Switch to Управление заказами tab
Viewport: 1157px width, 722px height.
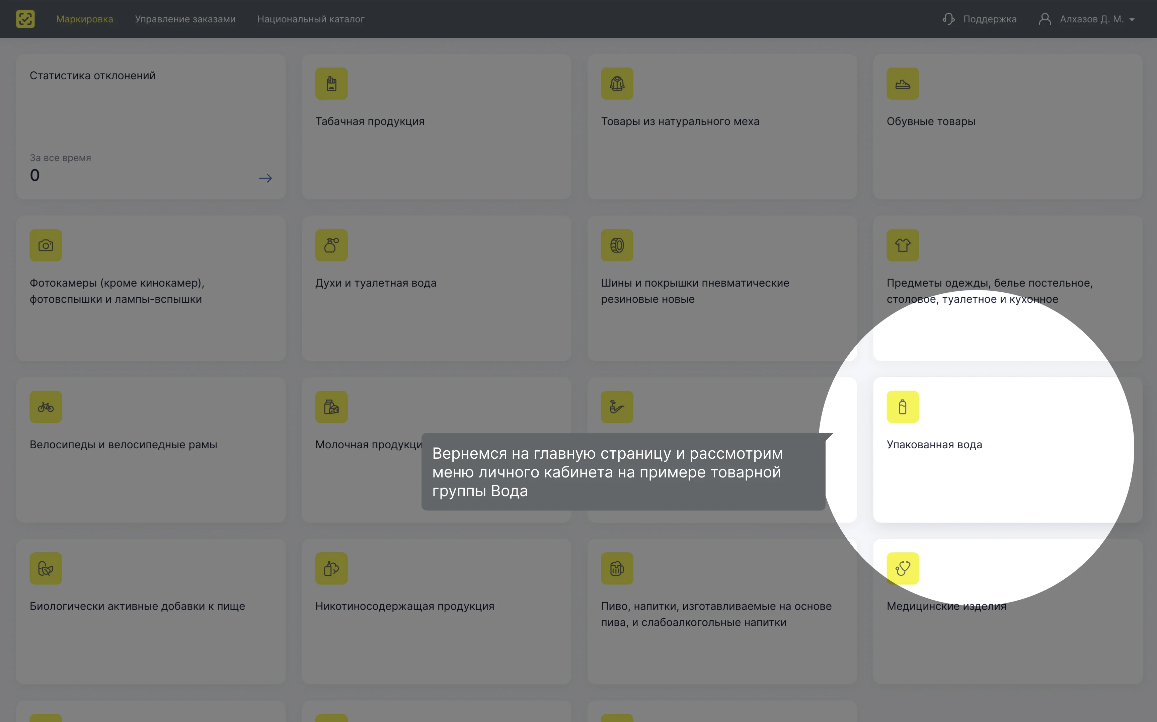click(185, 19)
